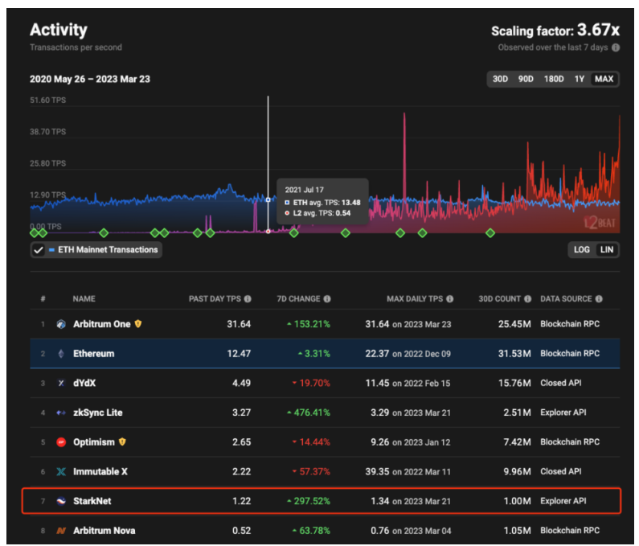Screen dimensions: 639x546
Task: Click the white ETH data point on the chart cursor line
Action: coord(268,199)
